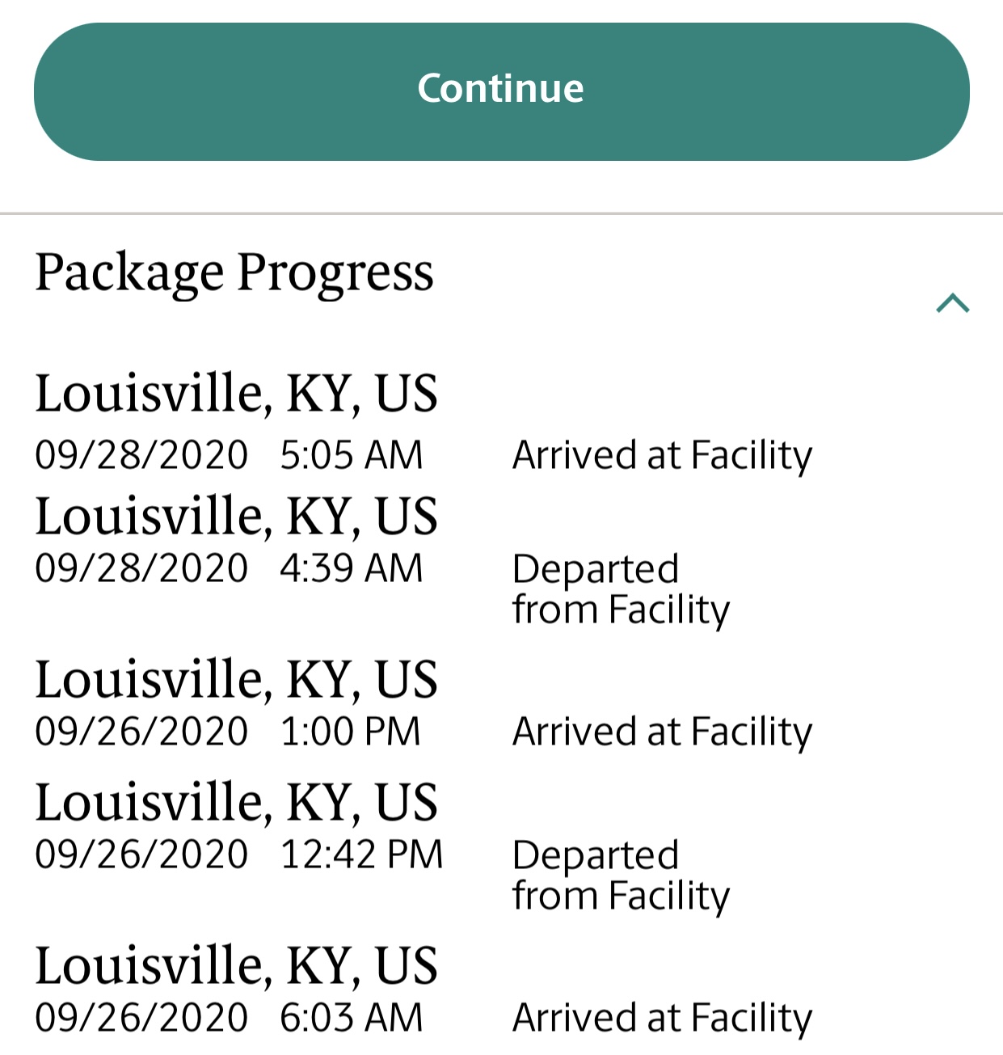Viewport: 1003px width, 1055px height.
Task: Select the Arrived at Facility status at 5:05 AM
Action: click(x=662, y=455)
